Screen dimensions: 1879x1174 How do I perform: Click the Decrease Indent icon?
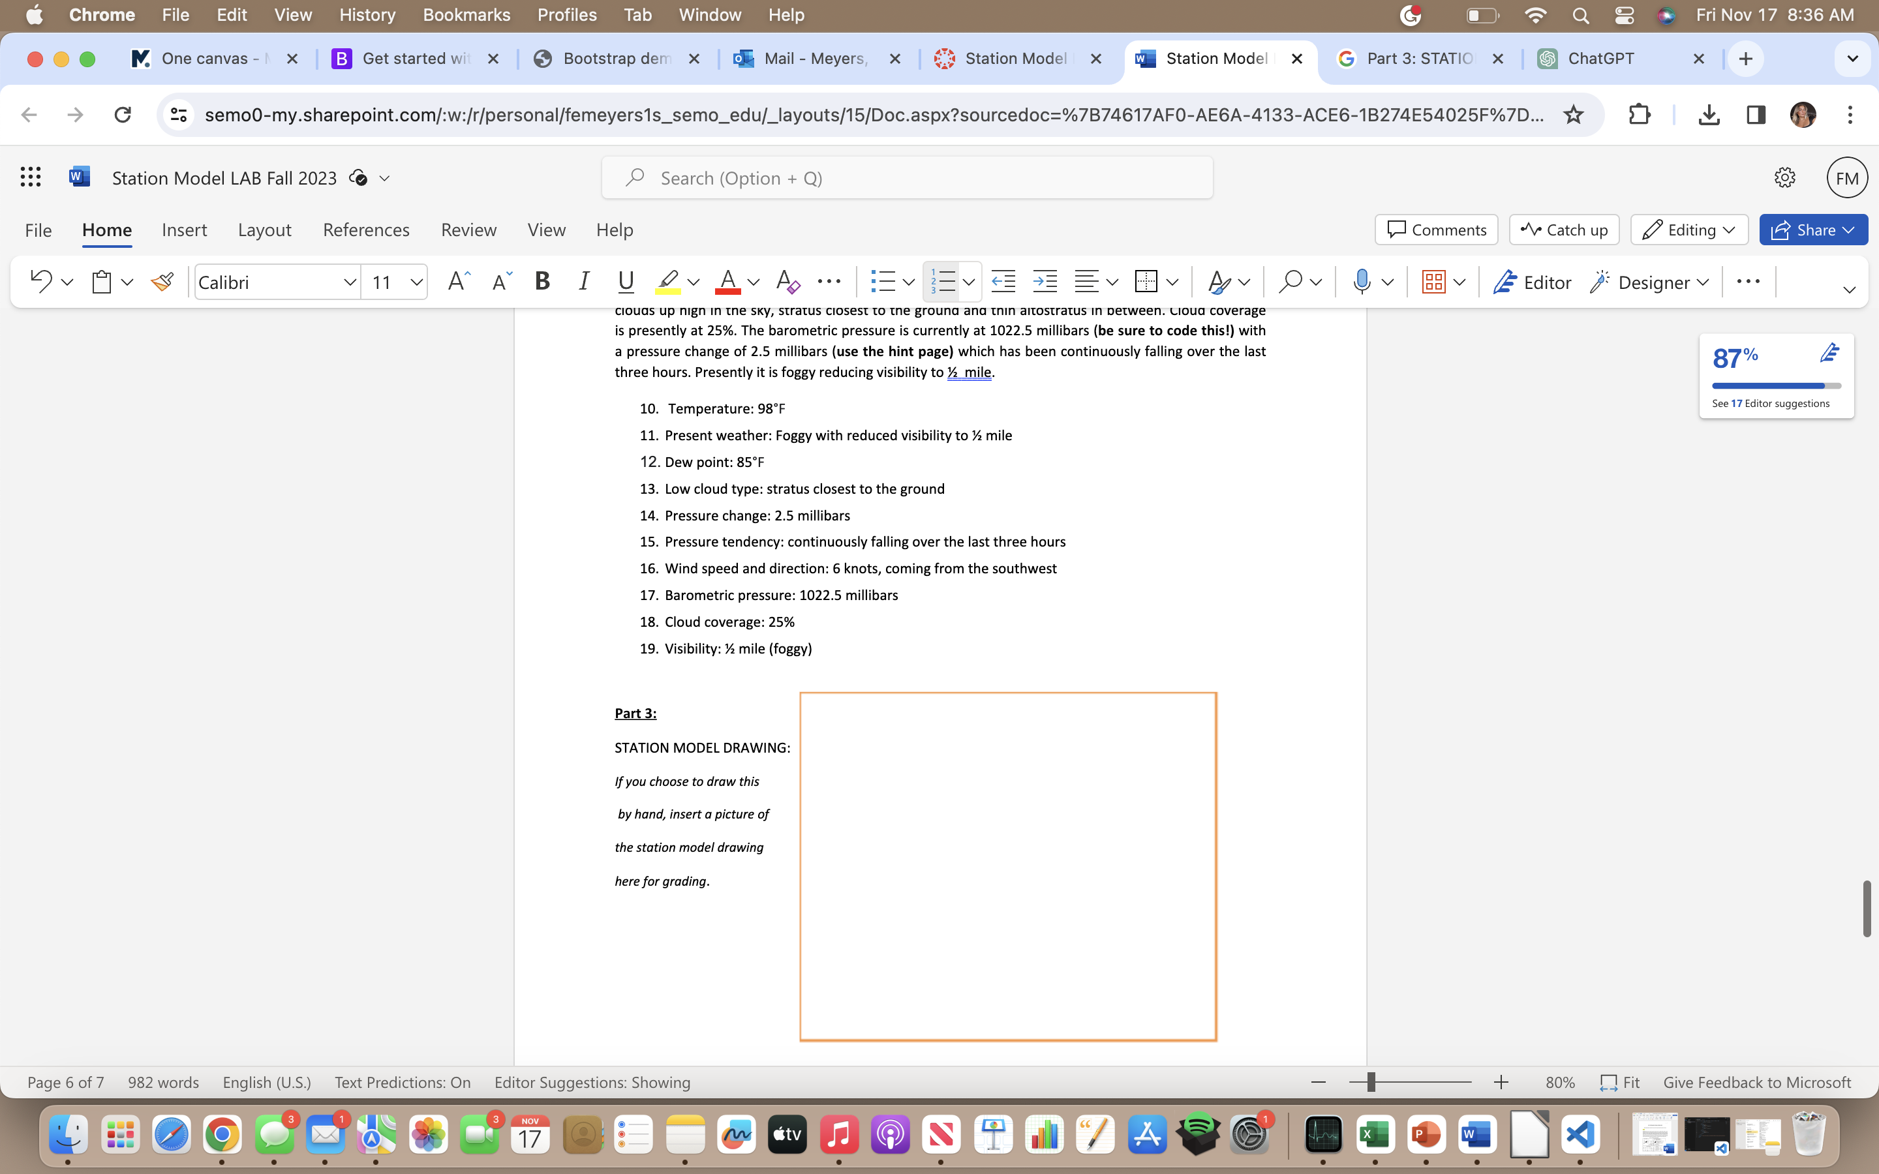[x=1003, y=282]
